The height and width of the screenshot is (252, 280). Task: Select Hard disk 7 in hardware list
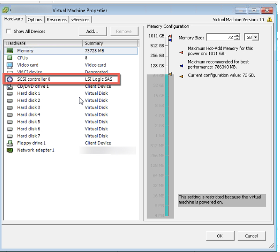[29, 136]
